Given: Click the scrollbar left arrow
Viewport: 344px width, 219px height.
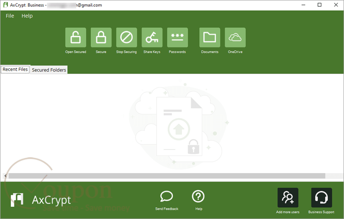Looking at the screenshot, I should [x=5, y=176].
